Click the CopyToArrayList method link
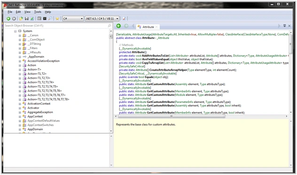 (x=153, y=63)
